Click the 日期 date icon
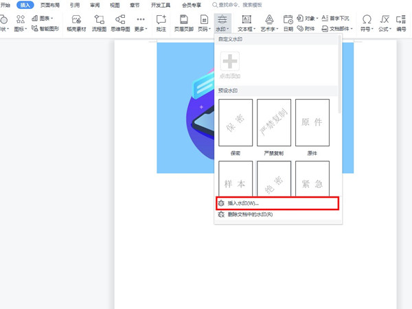The width and height of the screenshot is (412, 309). (x=288, y=23)
